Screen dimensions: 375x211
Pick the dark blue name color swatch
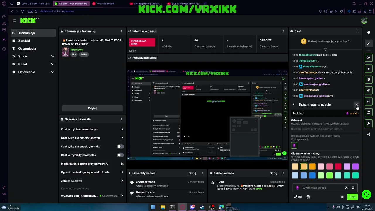click(x=312, y=175)
